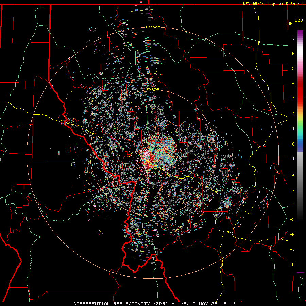
Task: Click the colorbar label -1
Action: click(292, 159)
